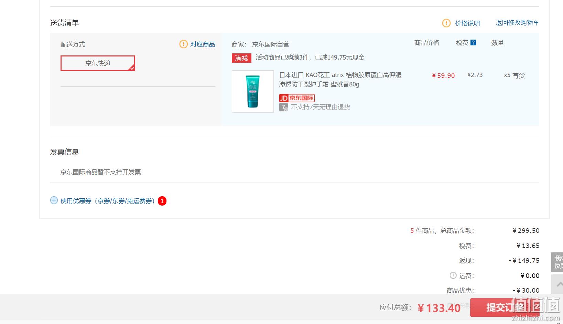
Task: Open the feedback side tab
Action: (x=557, y=262)
